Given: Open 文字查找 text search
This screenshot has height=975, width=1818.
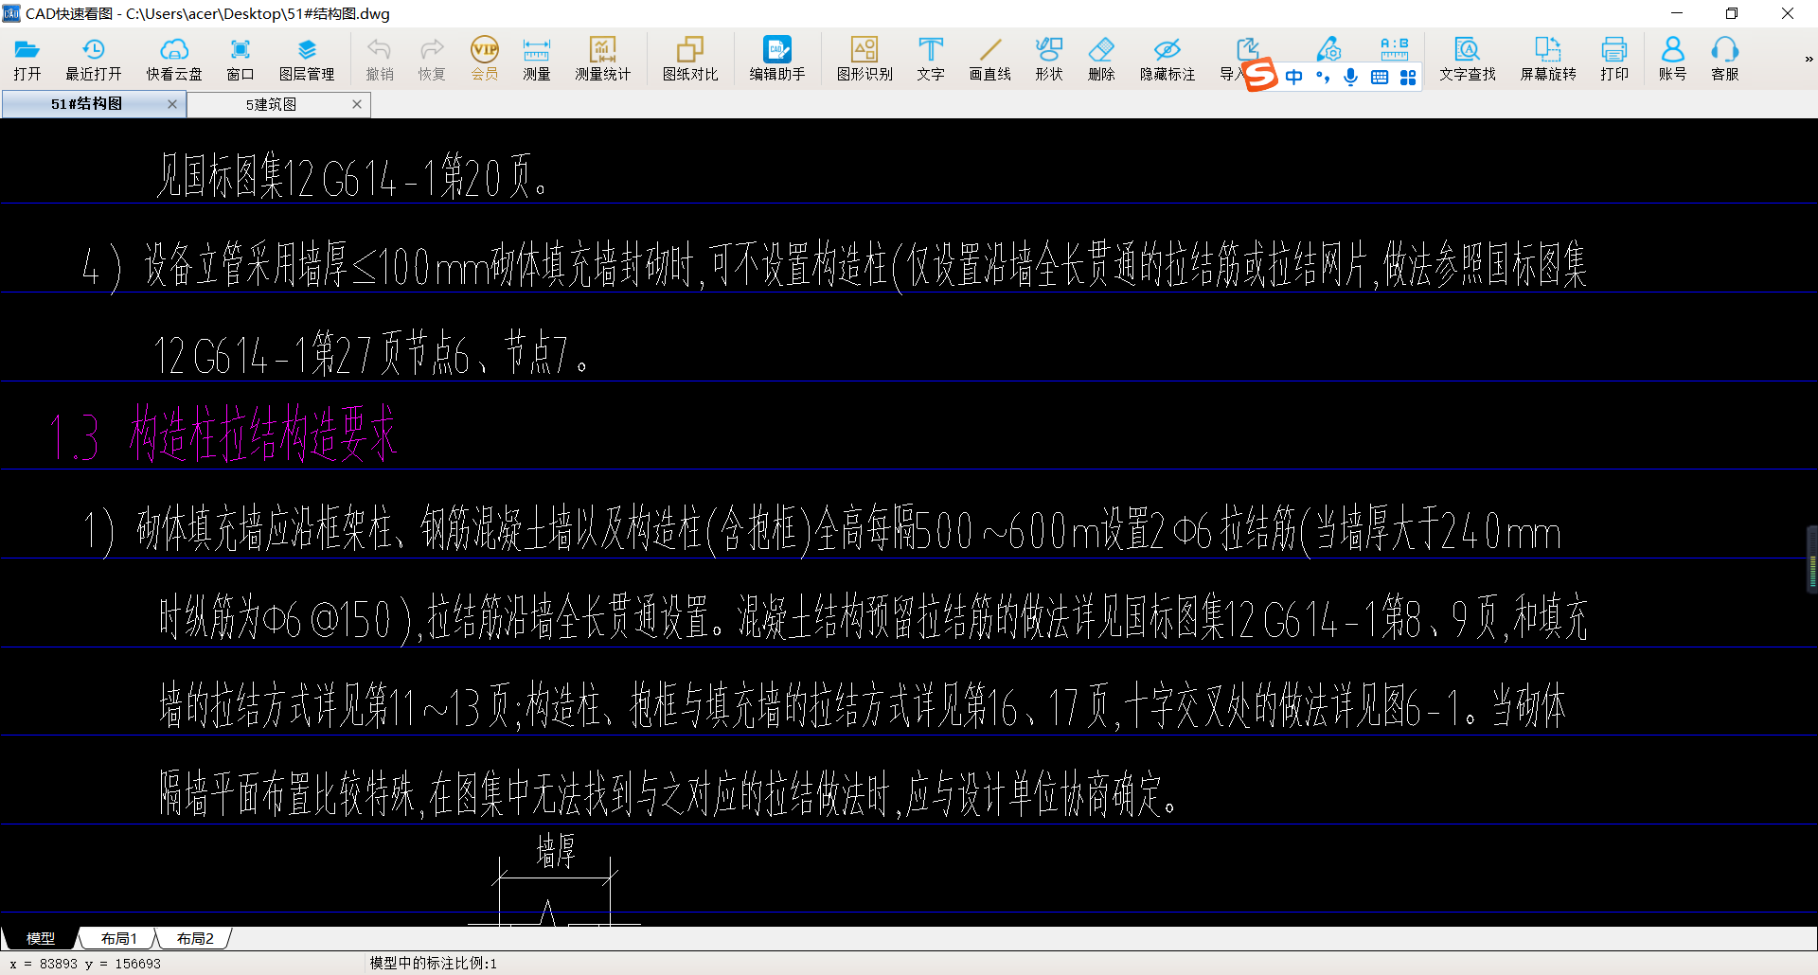Looking at the screenshot, I should coord(1468,60).
